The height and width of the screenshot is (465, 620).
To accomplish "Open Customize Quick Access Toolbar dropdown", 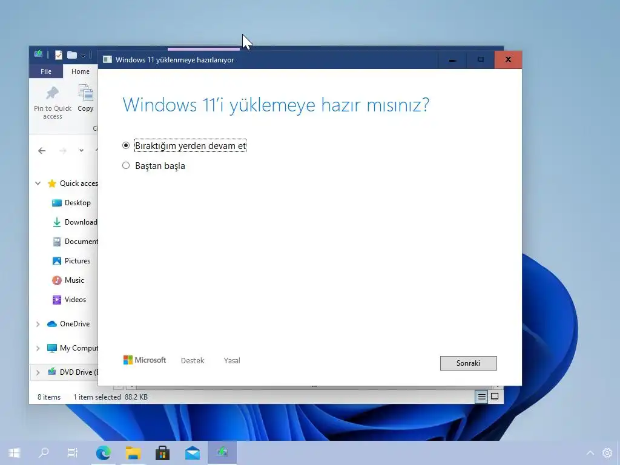I will (x=83, y=55).
